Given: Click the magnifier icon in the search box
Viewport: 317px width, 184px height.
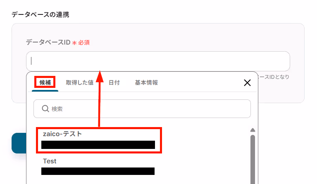Looking at the screenshot, I should pos(45,109).
